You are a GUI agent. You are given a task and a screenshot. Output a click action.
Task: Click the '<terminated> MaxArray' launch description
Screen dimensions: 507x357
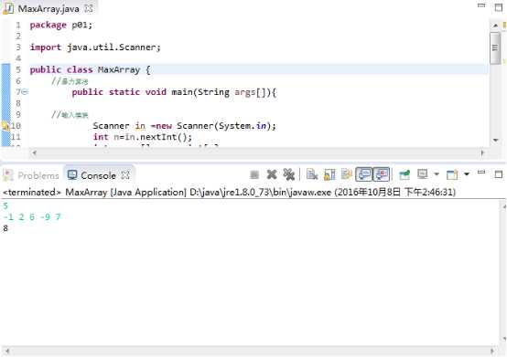(x=229, y=193)
